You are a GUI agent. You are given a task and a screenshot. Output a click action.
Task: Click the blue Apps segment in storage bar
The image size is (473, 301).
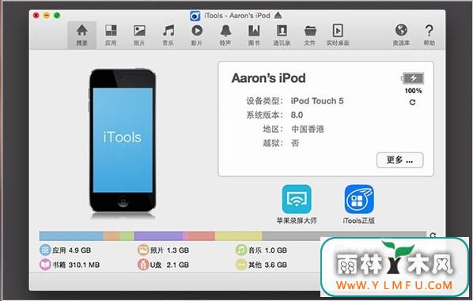(71, 236)
